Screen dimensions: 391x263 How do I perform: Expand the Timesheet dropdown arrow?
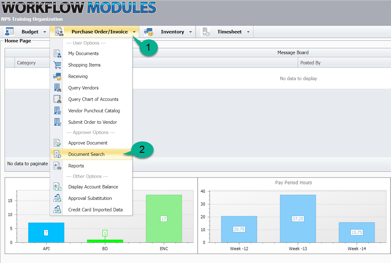(248, 32)
